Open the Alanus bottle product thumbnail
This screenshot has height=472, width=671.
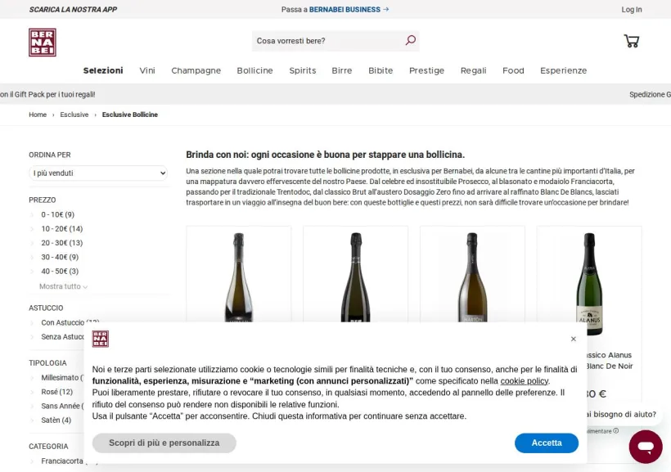(x=589, y=282)
